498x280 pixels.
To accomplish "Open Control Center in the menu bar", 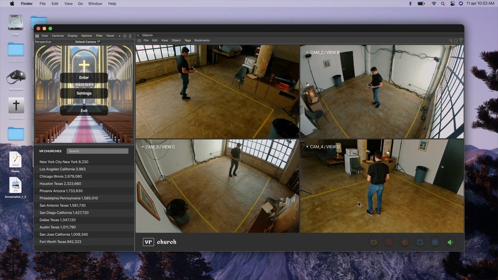I will coord(452,4).
